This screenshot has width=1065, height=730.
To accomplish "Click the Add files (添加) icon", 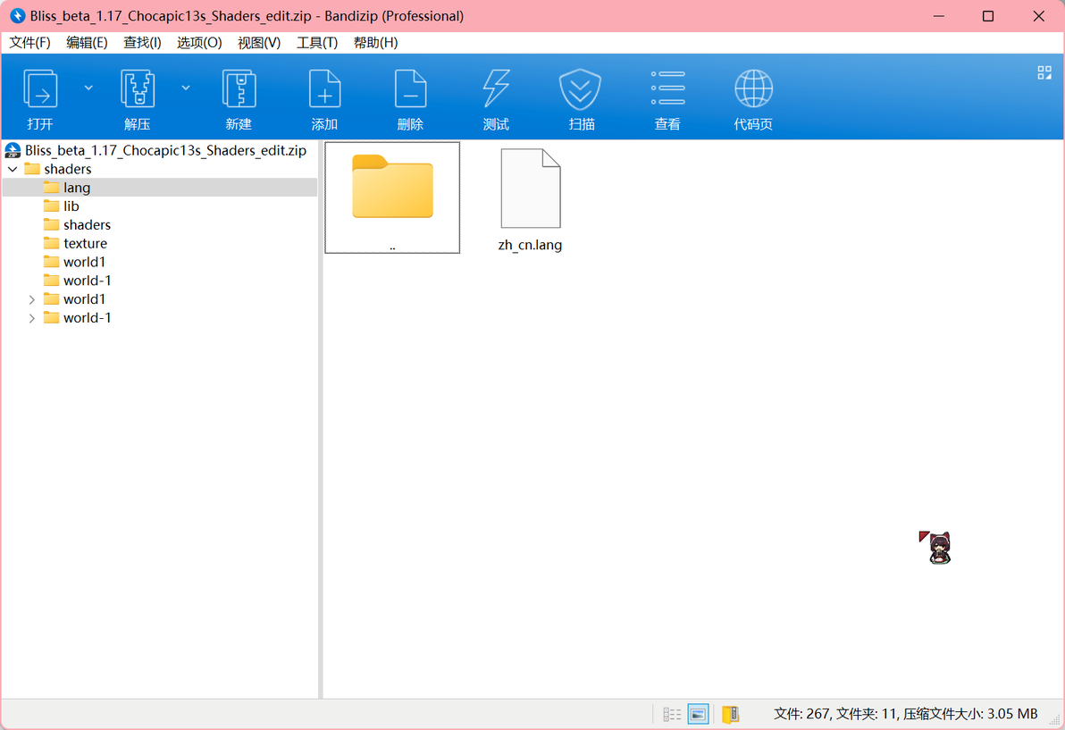I will (324, 89).
